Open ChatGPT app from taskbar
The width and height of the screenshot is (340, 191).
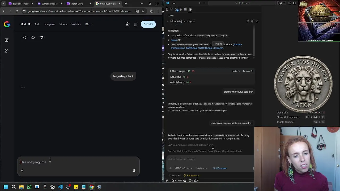[53, 187]
